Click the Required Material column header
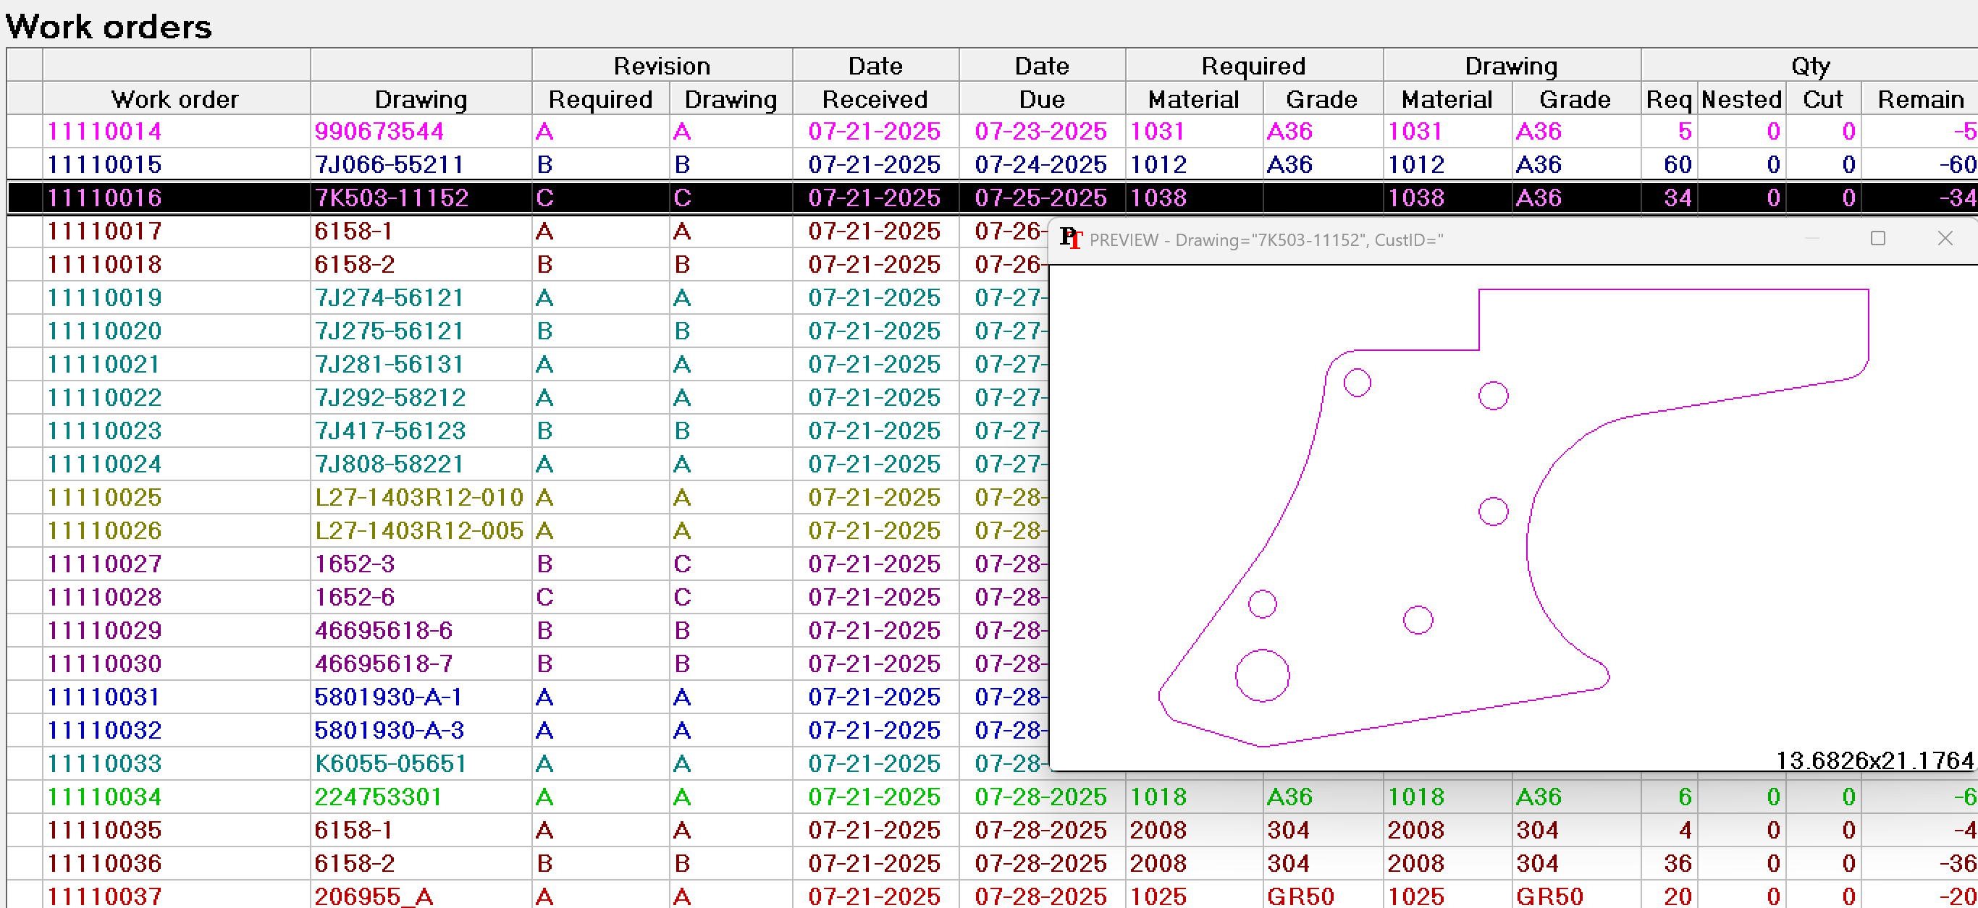Image resolution: width=1978 pixels, height=908 pixels. [x=1193, y=99]
